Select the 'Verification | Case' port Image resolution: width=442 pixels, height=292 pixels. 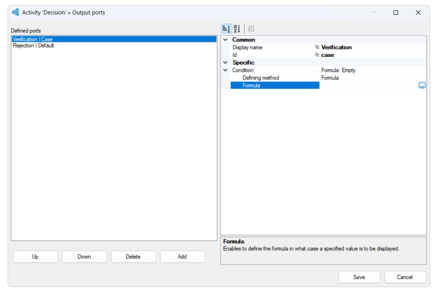[x=114, y=39]
